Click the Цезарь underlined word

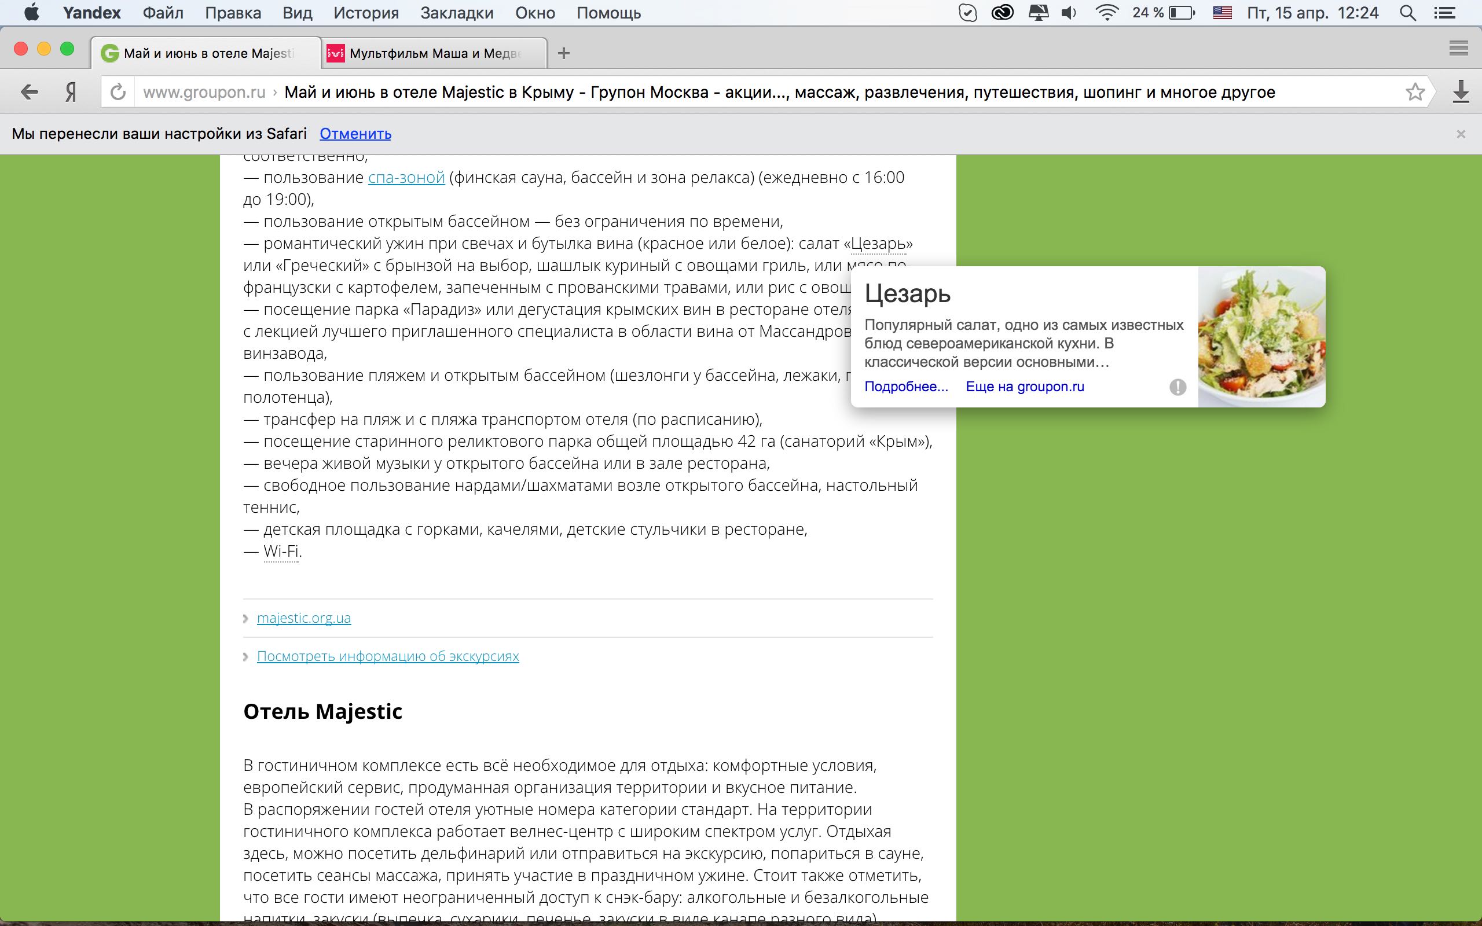pyautogui.click(x=878, y=244)
